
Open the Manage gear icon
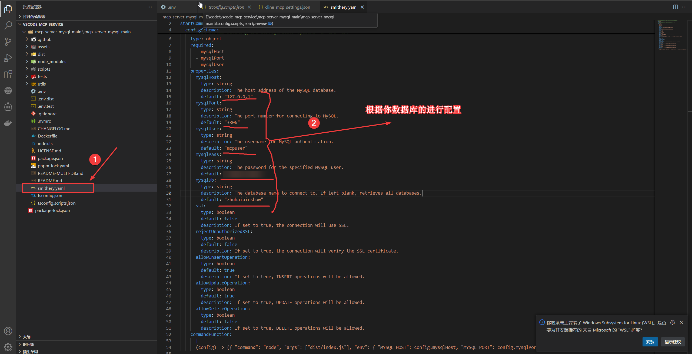8,347
